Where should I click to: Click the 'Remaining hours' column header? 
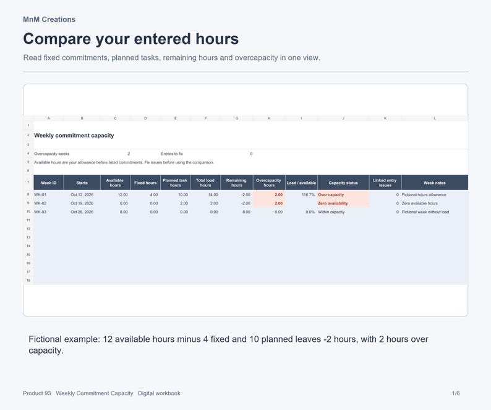click(x=237, y=183)
